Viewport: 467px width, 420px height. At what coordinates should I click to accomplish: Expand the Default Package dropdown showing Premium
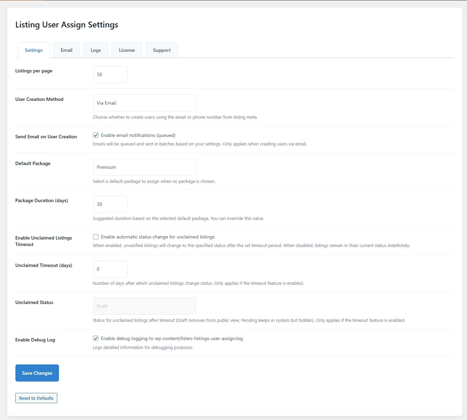point(144,167)
